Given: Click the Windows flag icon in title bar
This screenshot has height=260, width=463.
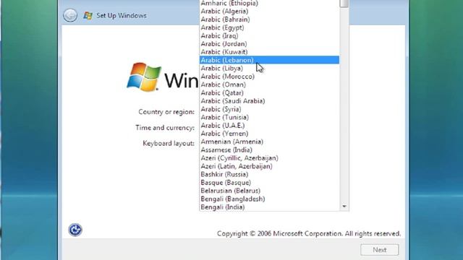Looking at the screenshot, I should tap(88, 16).
